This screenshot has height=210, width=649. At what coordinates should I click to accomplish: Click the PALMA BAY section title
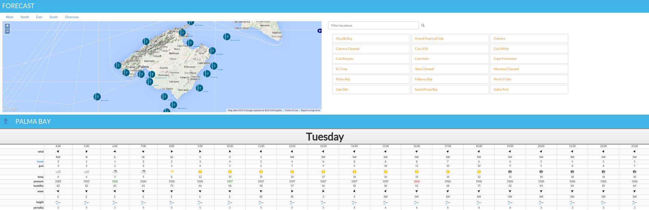point(33,121)
